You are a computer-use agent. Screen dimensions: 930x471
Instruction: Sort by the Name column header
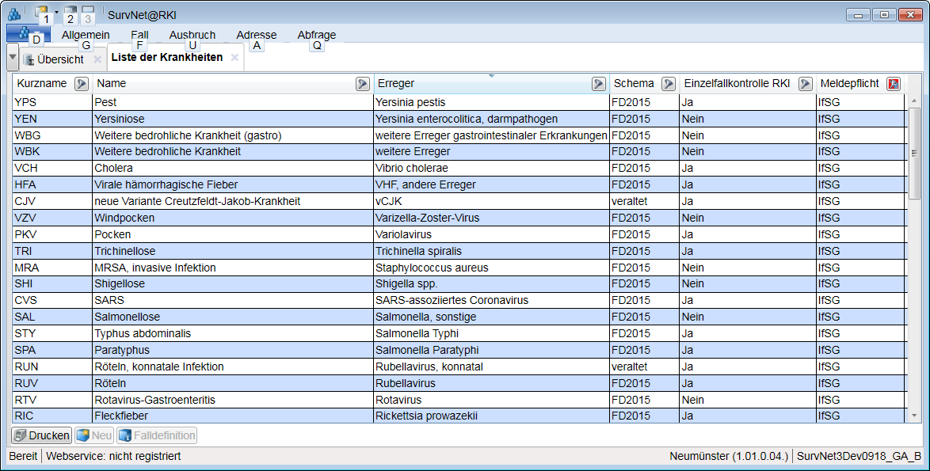tap(112, 84)
